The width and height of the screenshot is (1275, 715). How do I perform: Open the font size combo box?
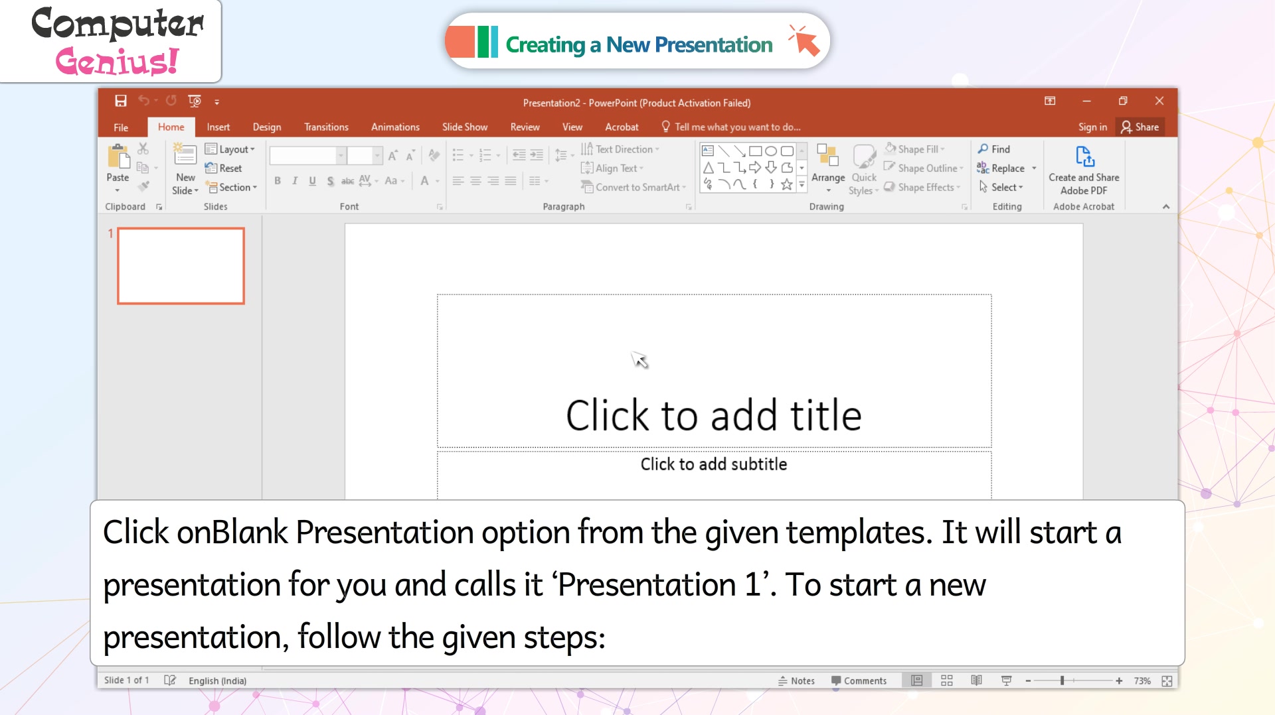(x=365, y=155)
